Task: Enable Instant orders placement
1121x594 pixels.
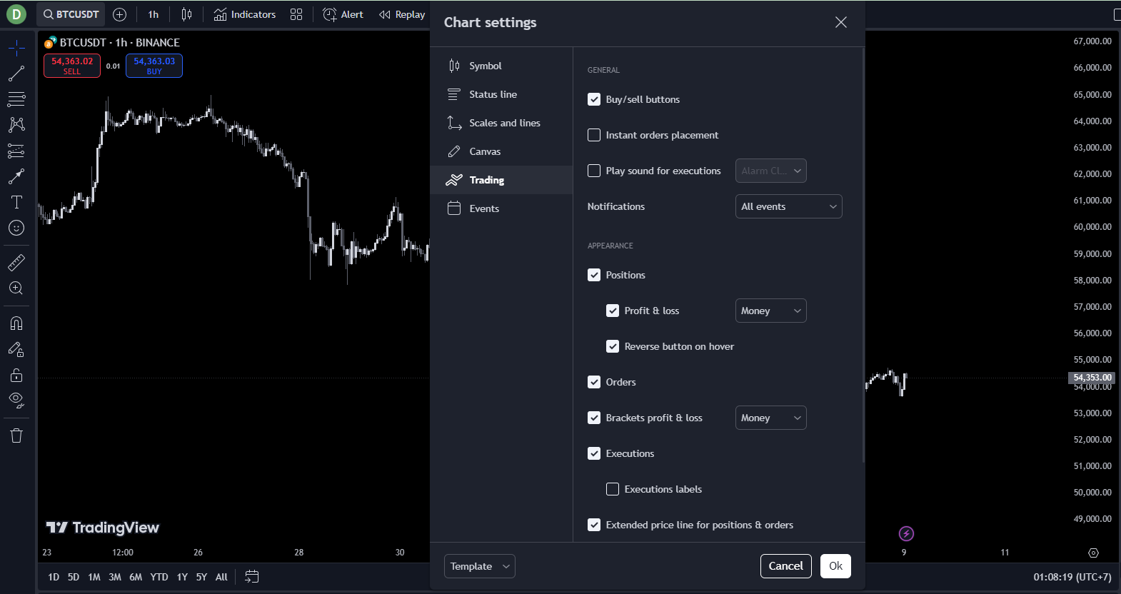Action: tap(594, 135)
